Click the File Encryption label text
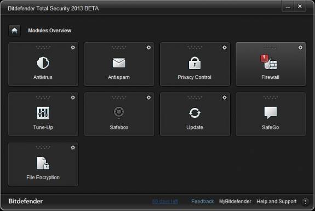Viewport: 315px width, 211px height. [43, 178]
